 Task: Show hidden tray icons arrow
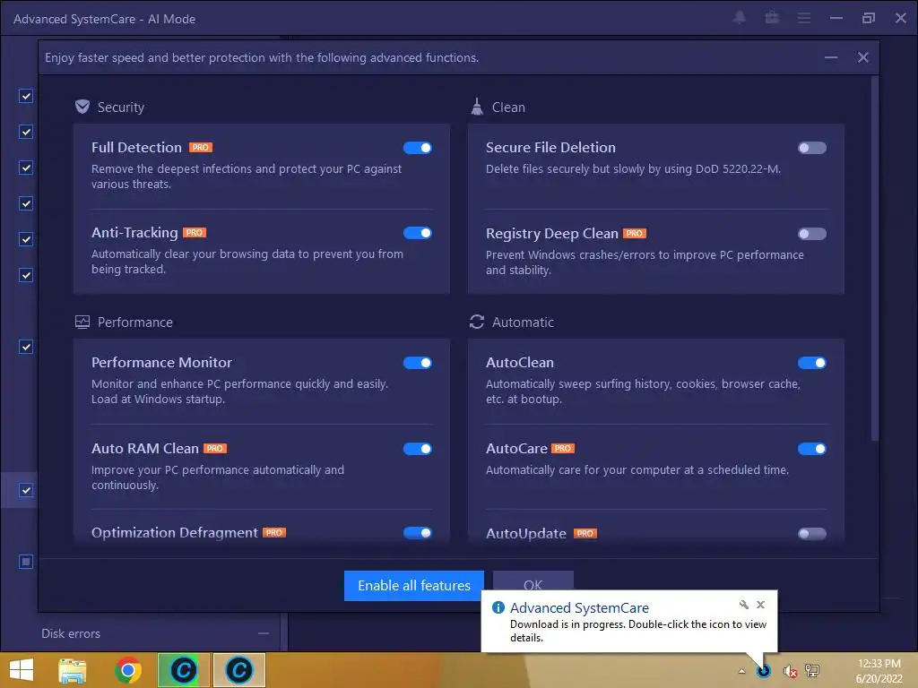coord(741,671)
